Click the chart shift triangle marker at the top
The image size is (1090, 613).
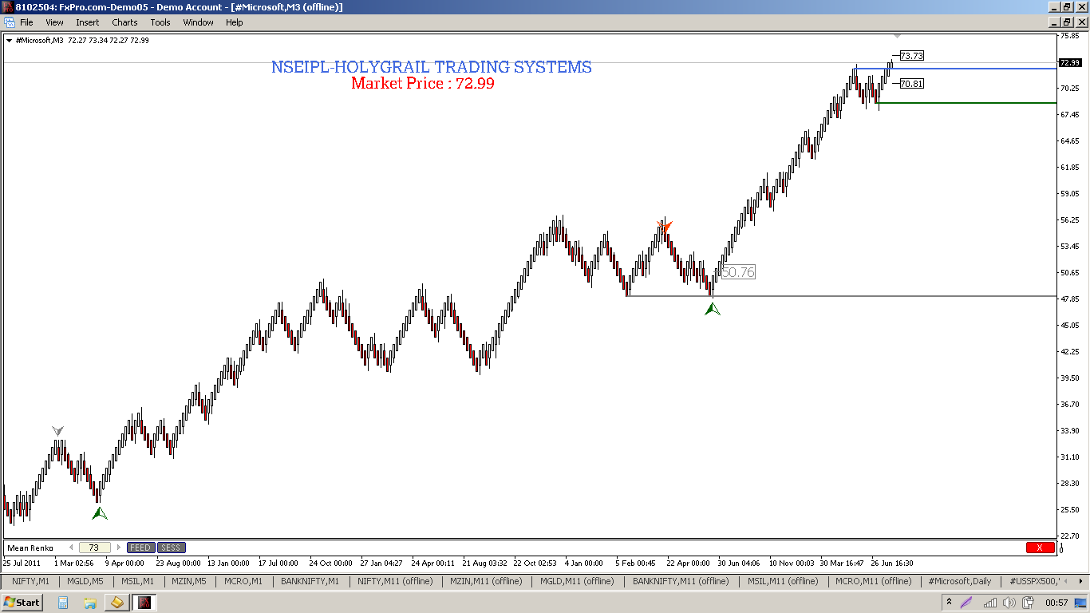[898, 36]
